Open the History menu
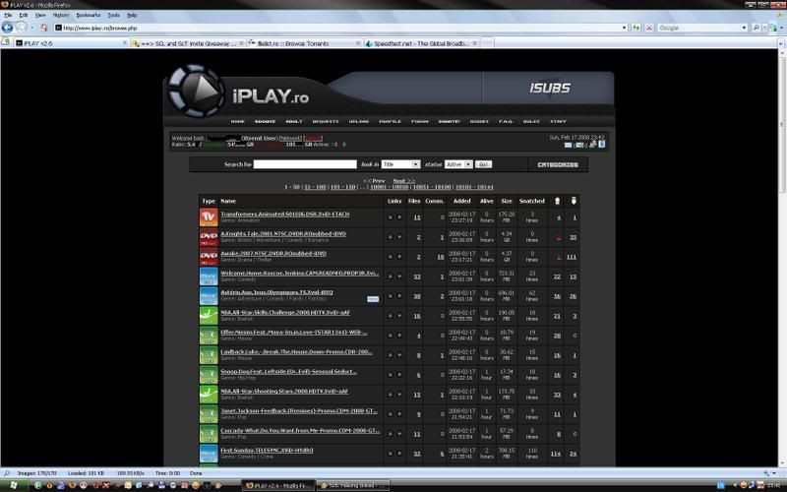The image size is (787, 492). 61,15
